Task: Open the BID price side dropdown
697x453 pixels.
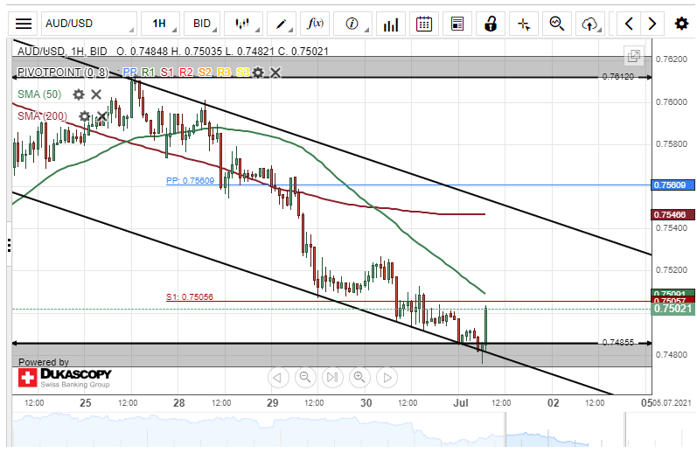Action: [x=203, y=24]
